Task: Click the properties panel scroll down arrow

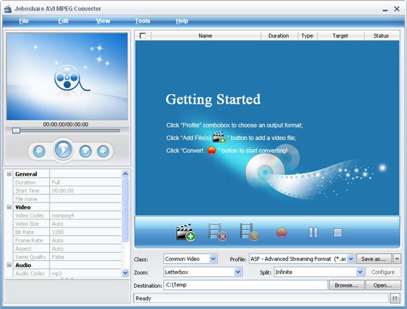Action: pyautogui.click(x=125, y=272)
